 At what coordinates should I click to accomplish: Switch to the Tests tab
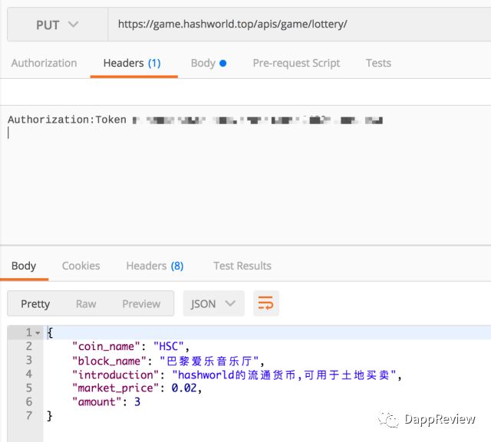click(378, 63)
